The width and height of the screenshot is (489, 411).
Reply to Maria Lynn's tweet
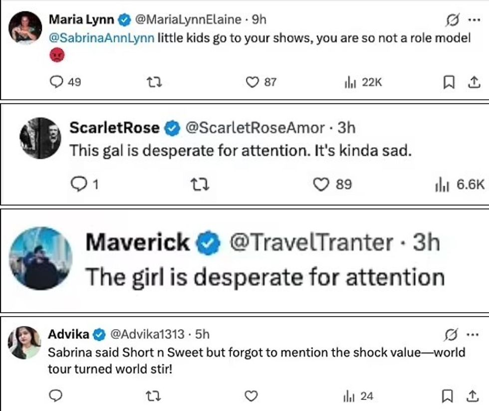pos(57,82)
